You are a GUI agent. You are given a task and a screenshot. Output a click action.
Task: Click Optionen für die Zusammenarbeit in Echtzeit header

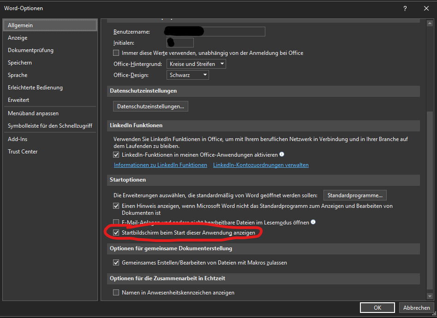pos(263,278)
